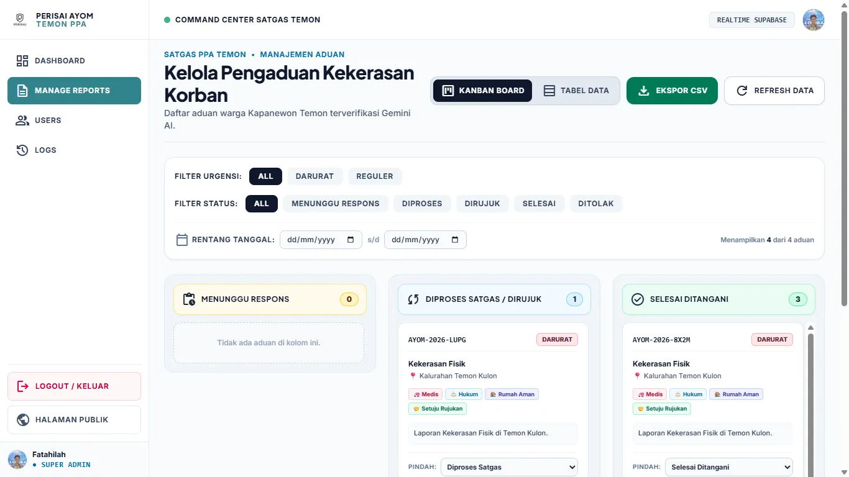This screenshot has width=849, height=477.
Task: Filter urgency by DARURAT
Action: point(314,176)
